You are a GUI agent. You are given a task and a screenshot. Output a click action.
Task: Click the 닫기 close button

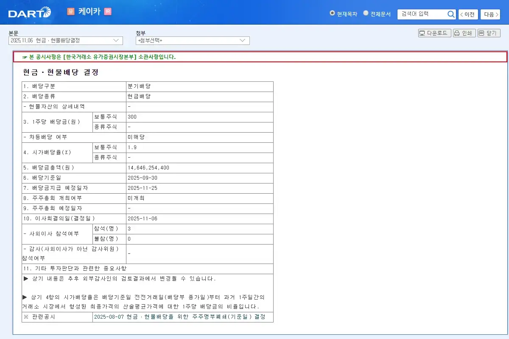pyautogui.click(x=489, y=33)
